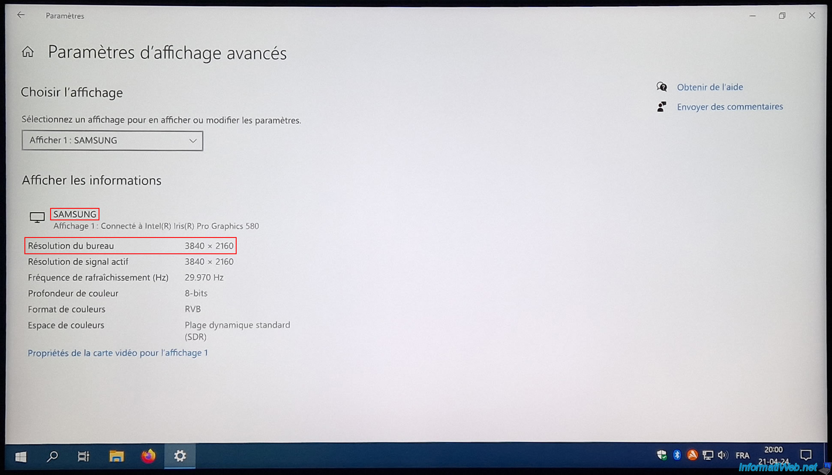
Task: Switch the FRA input language indicator
Action: [x=742, y=456]
